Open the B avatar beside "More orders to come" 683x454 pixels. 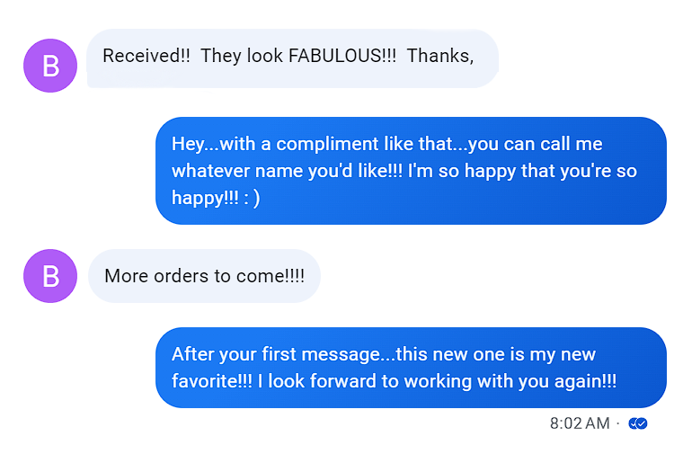[50, 276]
